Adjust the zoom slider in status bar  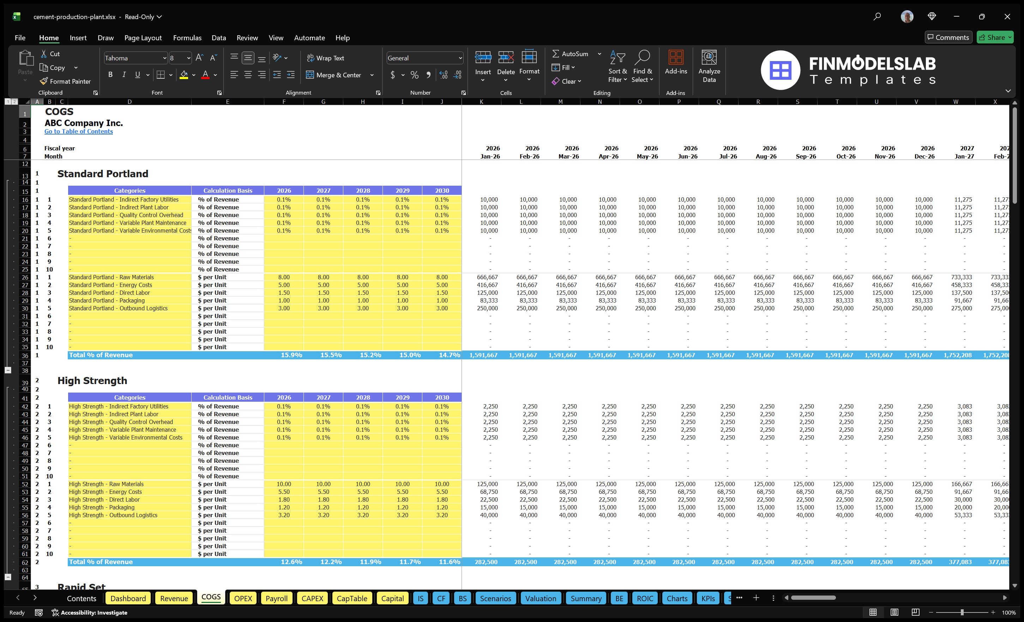[962, 612]
